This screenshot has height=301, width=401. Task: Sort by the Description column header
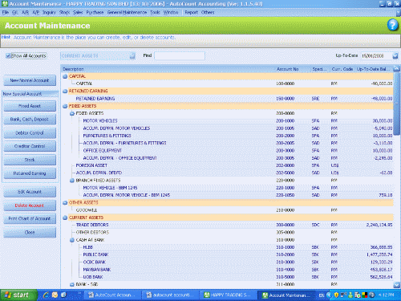(168, 69)
